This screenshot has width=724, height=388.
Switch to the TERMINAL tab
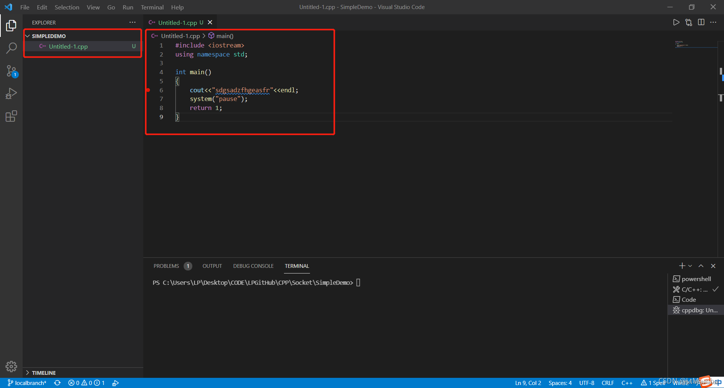click(297, 266)
